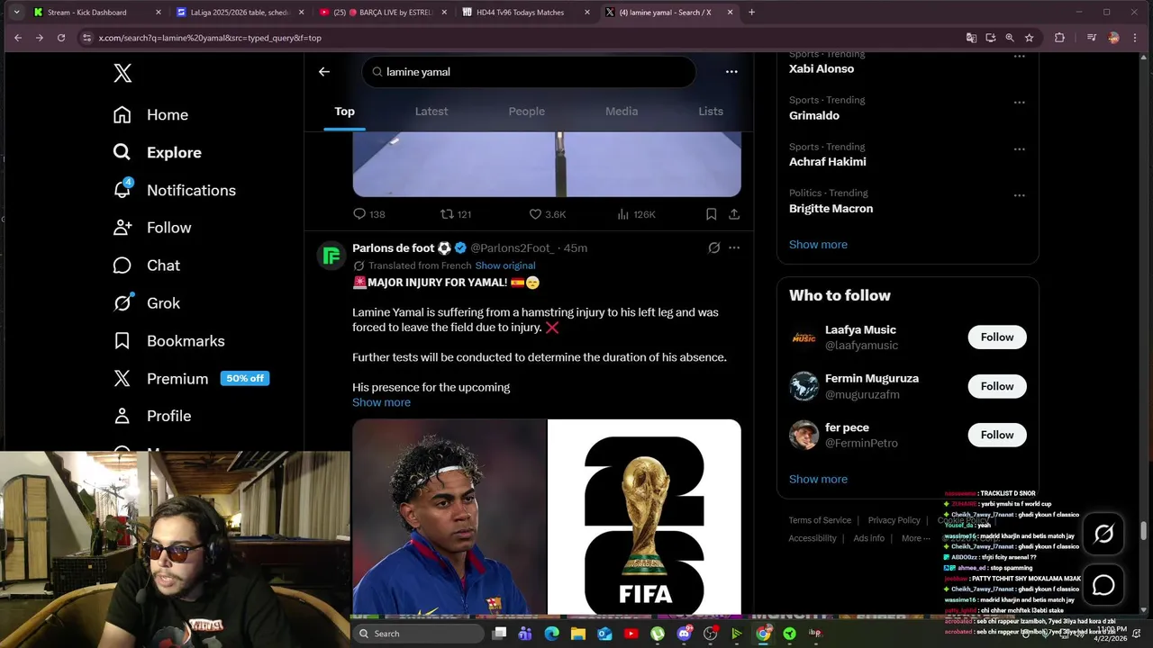Click the browser address bar URL
Screen dimensions: 1153x648
click(x=210, y=38)
